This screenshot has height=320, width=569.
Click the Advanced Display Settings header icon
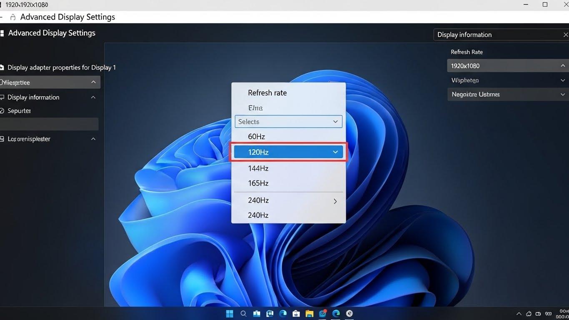click(2, 32)
